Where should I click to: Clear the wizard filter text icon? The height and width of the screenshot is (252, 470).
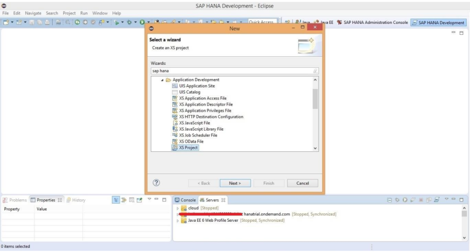(315, 71)
